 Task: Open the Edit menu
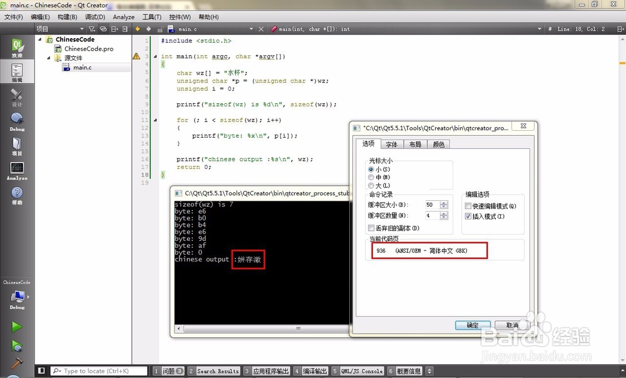tap(40, 17)
